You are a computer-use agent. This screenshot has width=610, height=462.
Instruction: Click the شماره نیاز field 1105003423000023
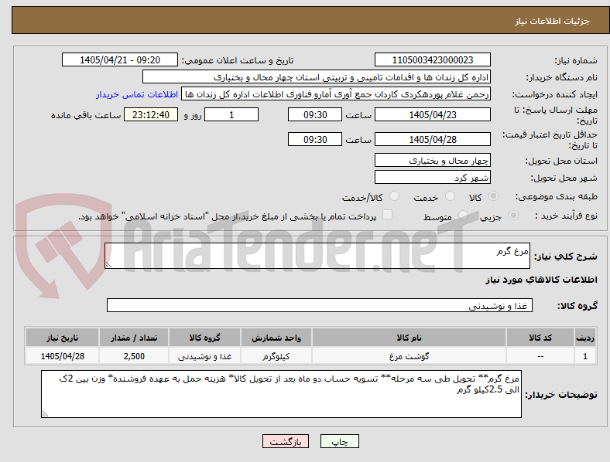click(433, 59)
